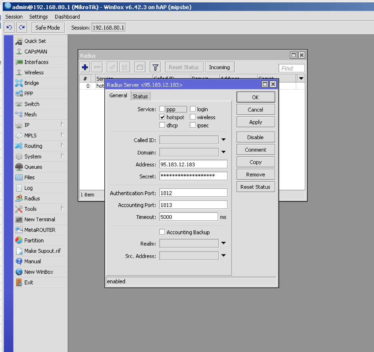
Task: Open MetaROUTER from the sidebar
Action: tap(40, 230)
